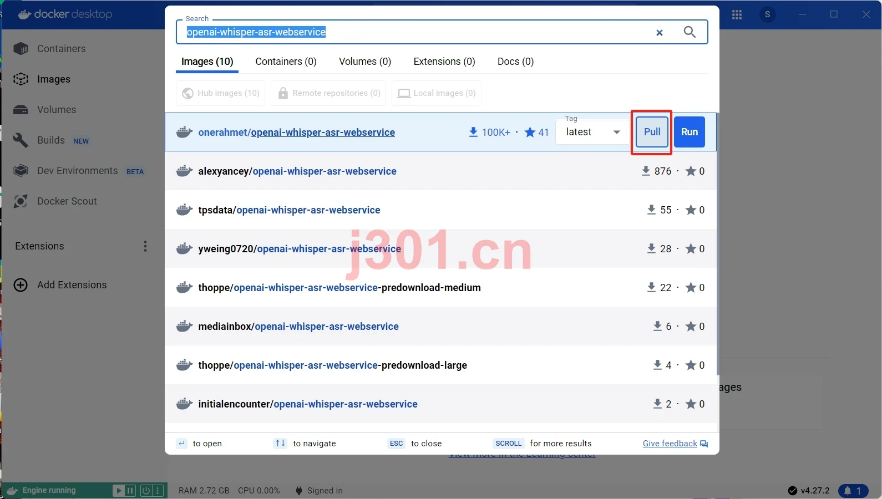Click the Add Extensions plus icon

pos(21,285)
